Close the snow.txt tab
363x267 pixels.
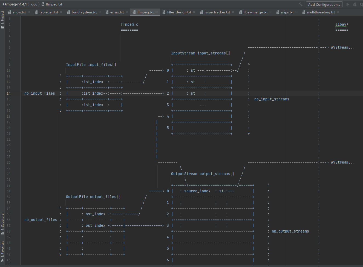point(29,12)
